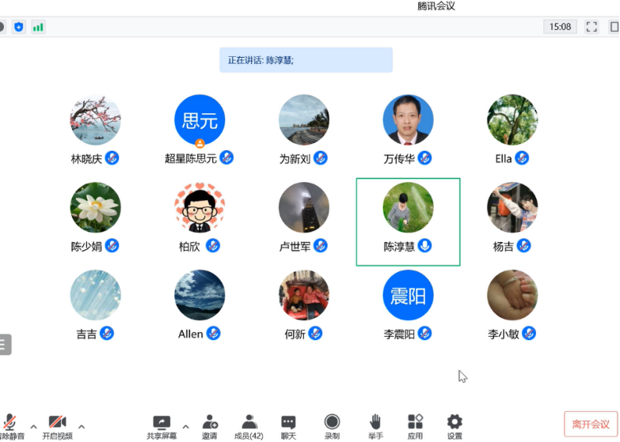This screenshot has width=620, height=442.
Task: Select 万传华's profile avatar
Action: (x=409, y=121)
